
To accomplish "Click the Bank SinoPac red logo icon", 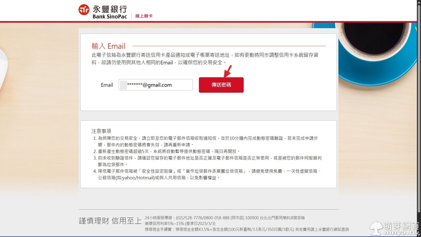I will tap(84, 10).
